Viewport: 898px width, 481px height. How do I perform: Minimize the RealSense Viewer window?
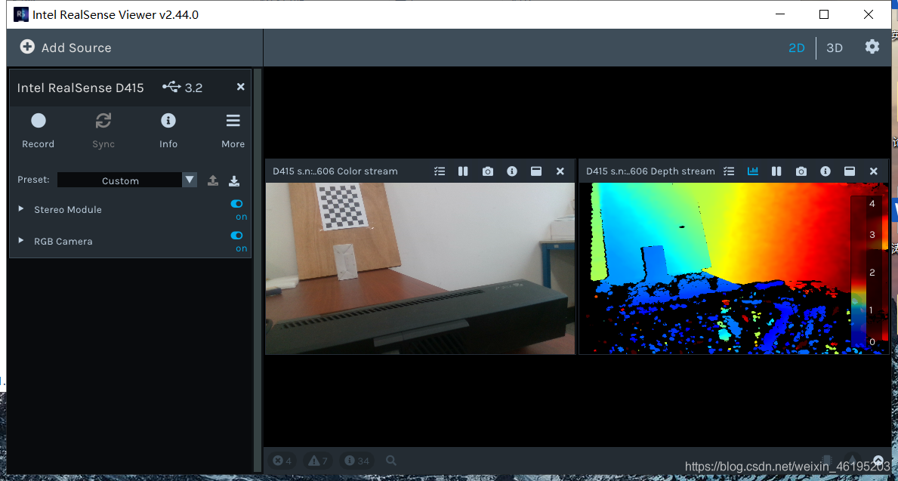click(779, 14)
